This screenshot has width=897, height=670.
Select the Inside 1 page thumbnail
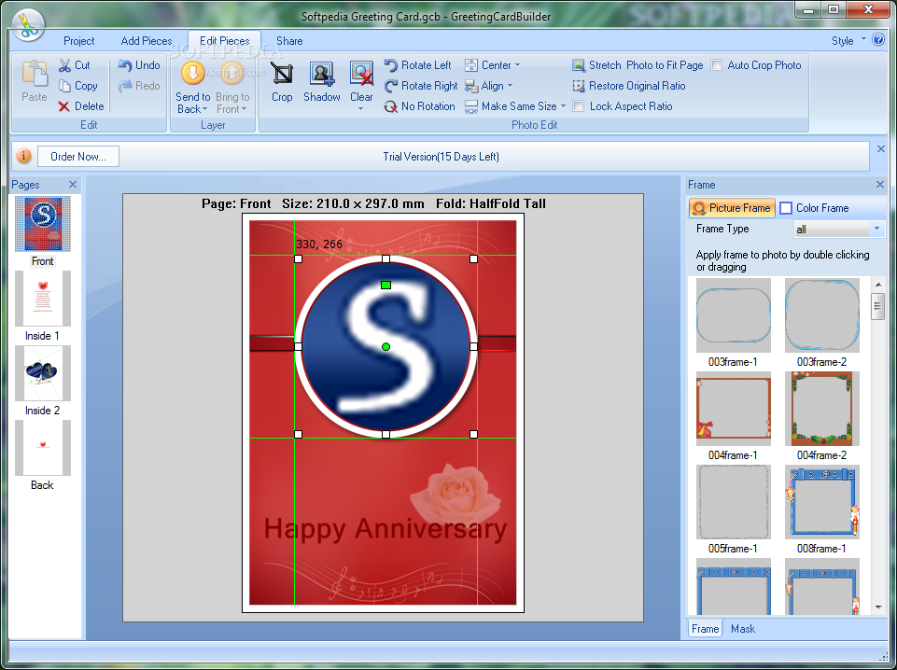point(43,299)
